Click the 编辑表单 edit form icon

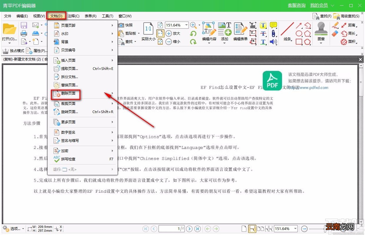240,29
